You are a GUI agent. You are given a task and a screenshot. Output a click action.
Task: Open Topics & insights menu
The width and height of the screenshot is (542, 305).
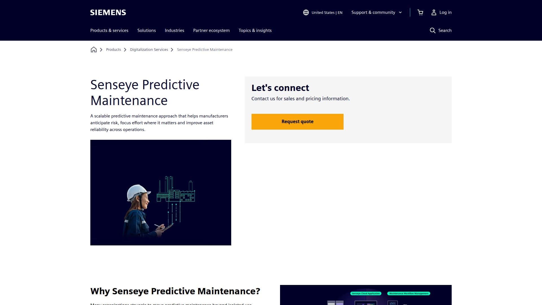coord(255,30)
